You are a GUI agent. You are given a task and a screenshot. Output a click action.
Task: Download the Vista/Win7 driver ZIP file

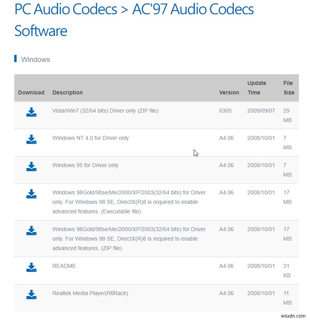[x=31, y=112]
